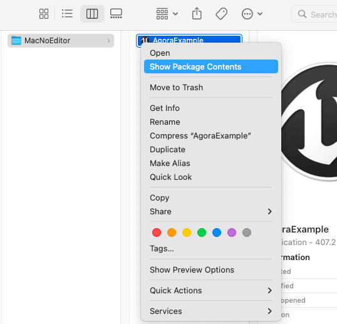
Task: Open the ellipsis action menu
Action: coord(247,14)
